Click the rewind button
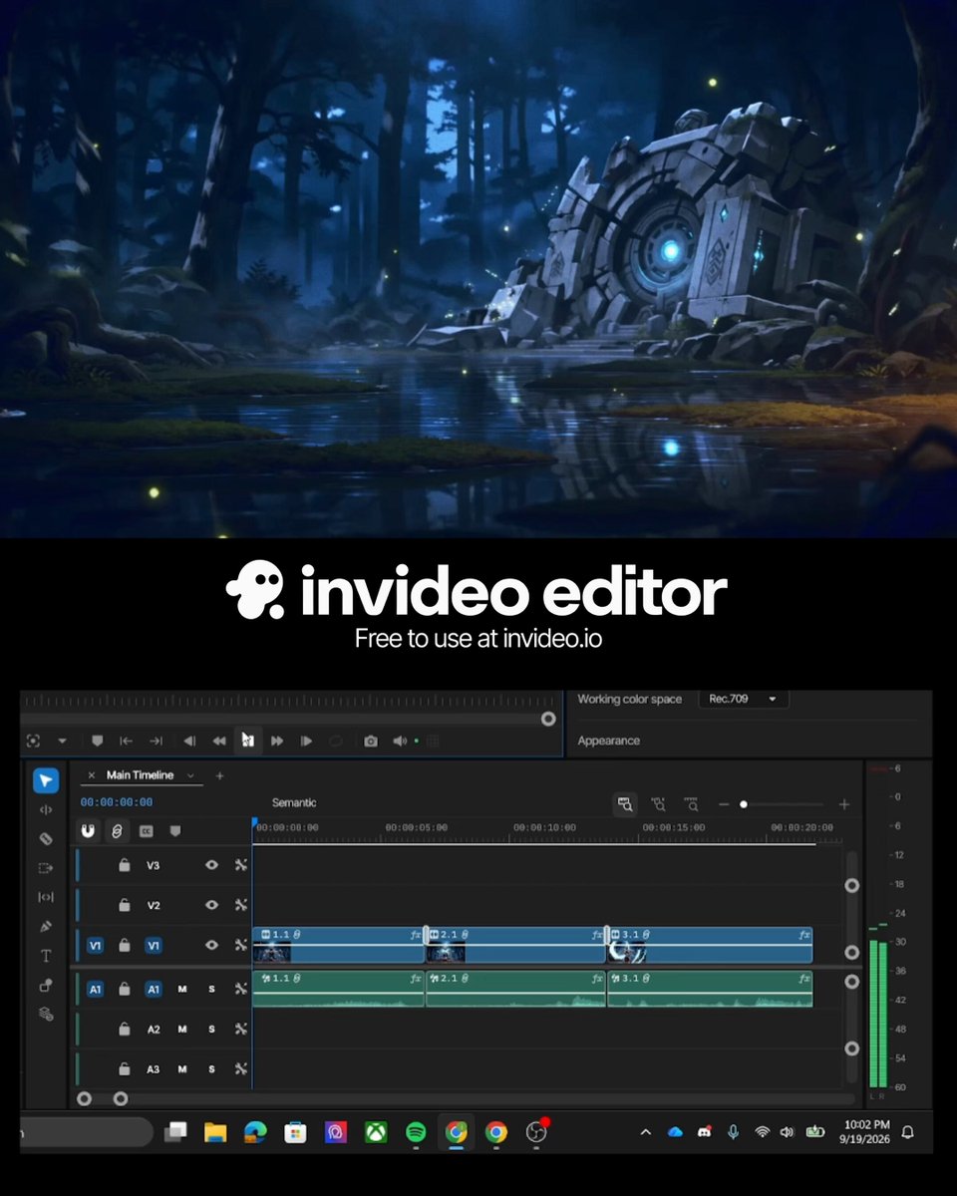 tap(218, 741)
